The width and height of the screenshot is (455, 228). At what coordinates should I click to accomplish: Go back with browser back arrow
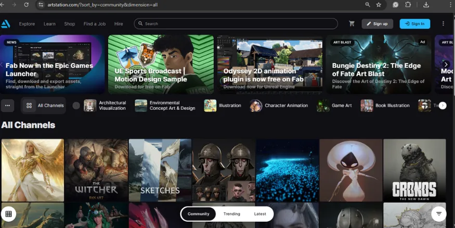point(2,5)
